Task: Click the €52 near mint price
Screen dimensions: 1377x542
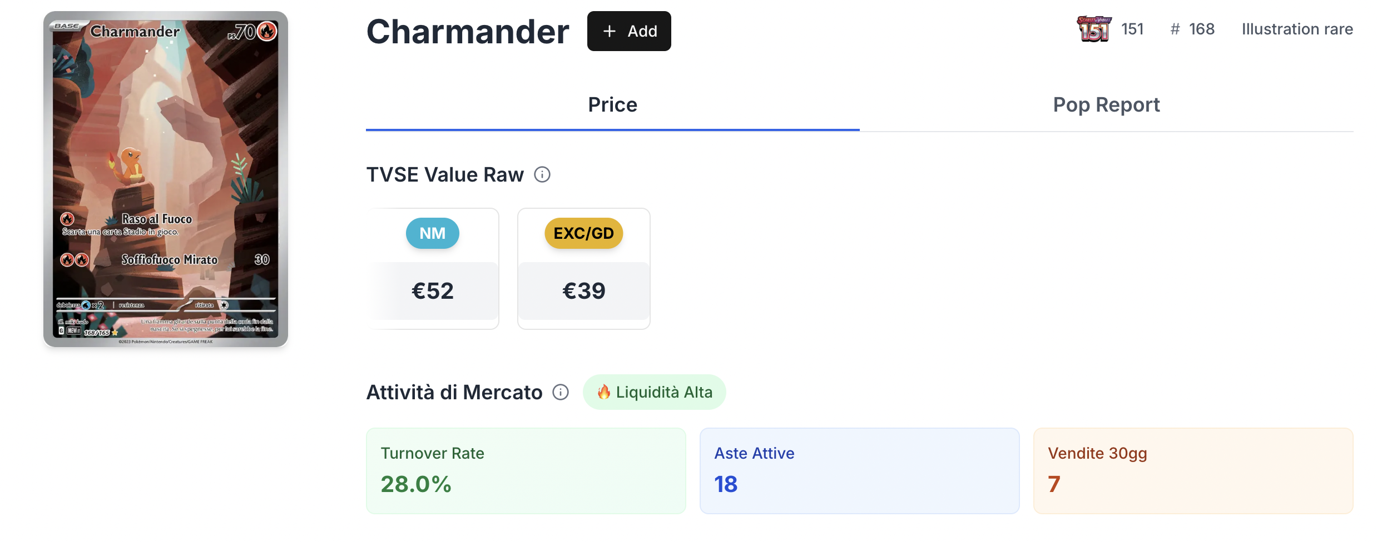Action: pos(433,291)
